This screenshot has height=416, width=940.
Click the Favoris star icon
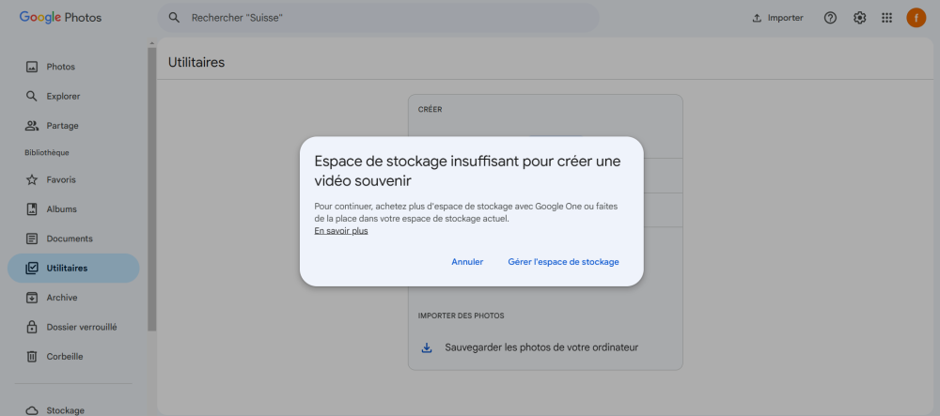pos(32,179)
